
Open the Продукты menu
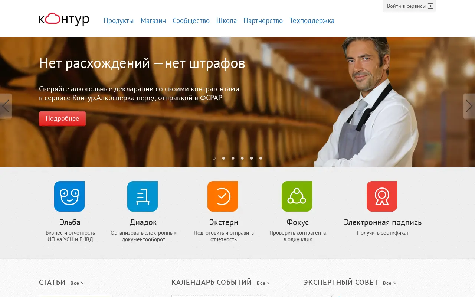pos(118,21)
